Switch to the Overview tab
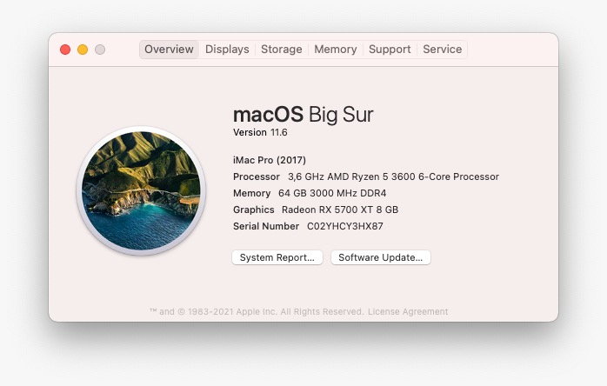Viewport: 607px width, 386px height. point(169,50)
